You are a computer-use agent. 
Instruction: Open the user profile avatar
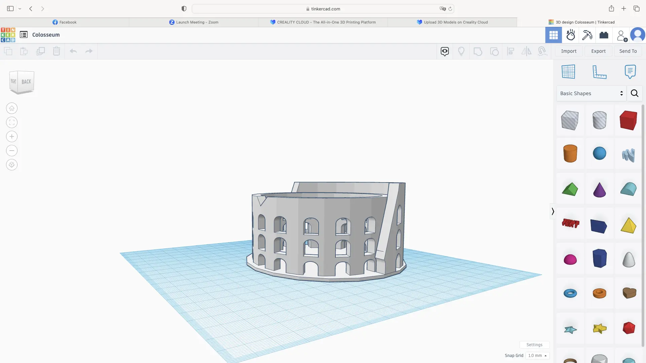638,35
